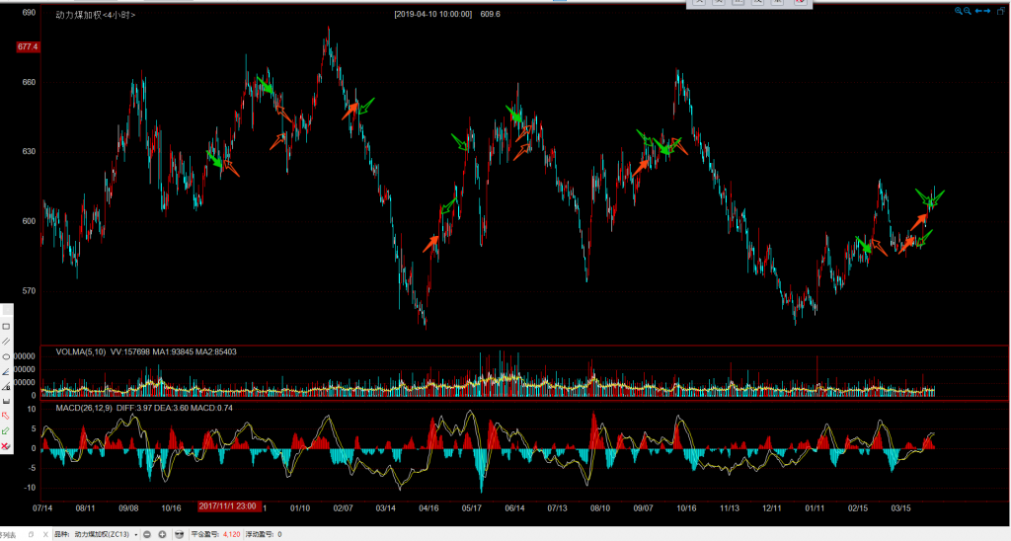1011x541 pixels.
Task: Click the red X delete drawings tool
Action: click(7, 447)
